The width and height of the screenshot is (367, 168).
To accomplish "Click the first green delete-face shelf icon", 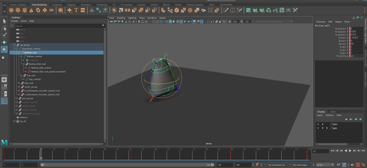I will pyautogui.click(x=248, y=10).
